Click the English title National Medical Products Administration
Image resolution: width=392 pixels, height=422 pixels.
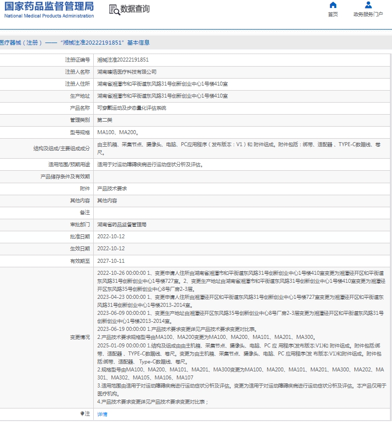(x=49, y=16)
